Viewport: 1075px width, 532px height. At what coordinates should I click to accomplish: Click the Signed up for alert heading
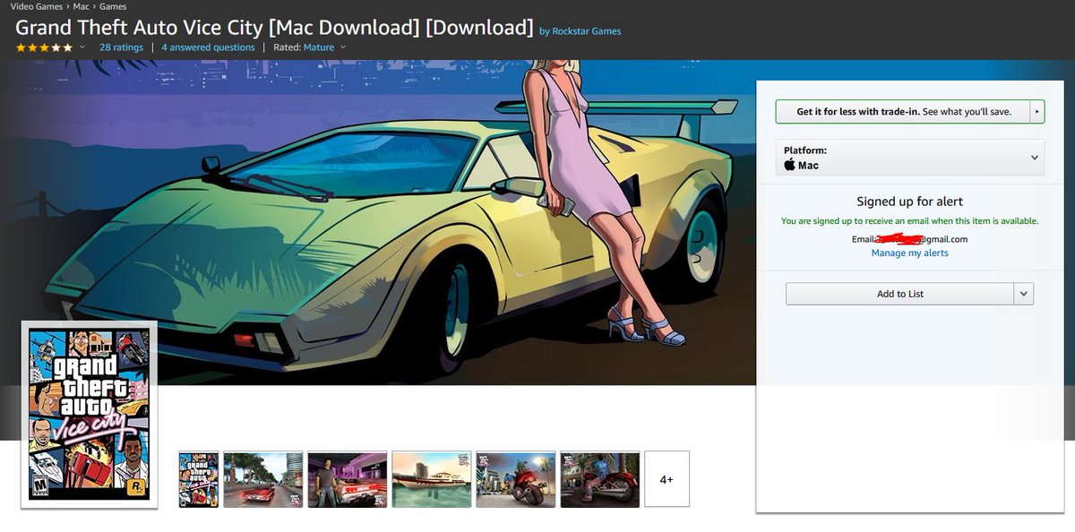tap(910, 202)
